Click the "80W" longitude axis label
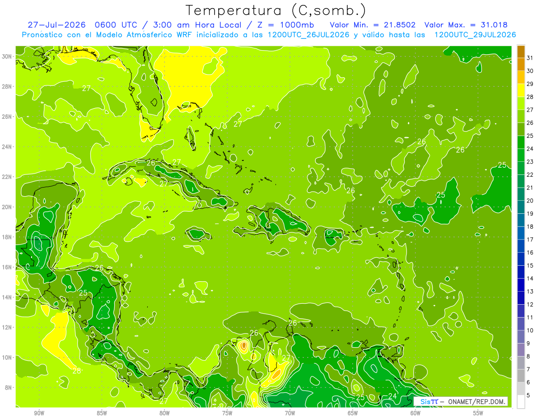This screenshot has width=542, height=419. coord(165,414)
